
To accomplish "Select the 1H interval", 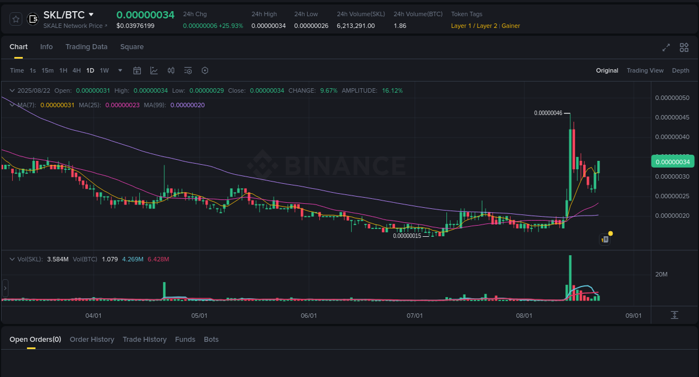I will click(x=63, y=70).
